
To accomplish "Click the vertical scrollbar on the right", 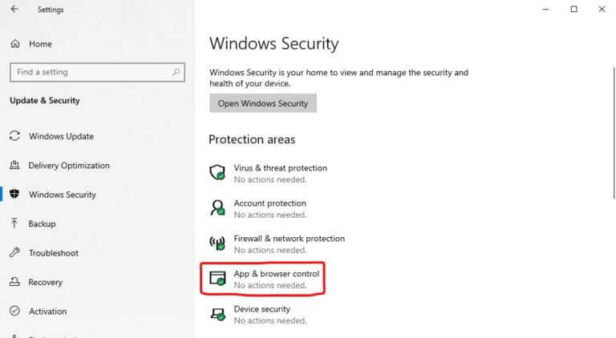I will (614, 132).
